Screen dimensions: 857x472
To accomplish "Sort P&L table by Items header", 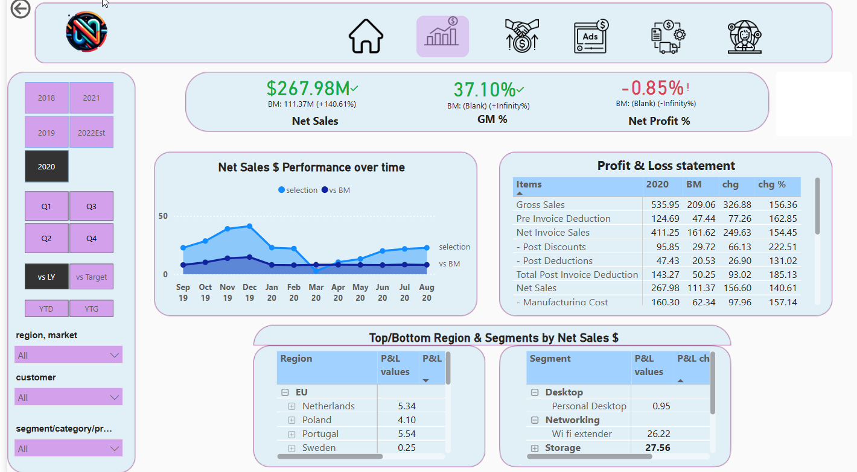I will tap(578, 187).
